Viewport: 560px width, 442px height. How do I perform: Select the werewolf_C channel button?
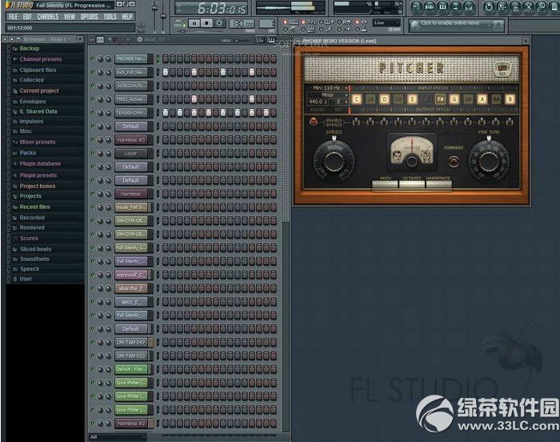pyautogui.click(x=132, y=275)
